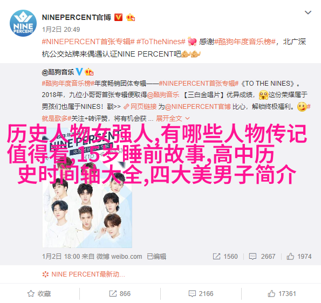The height and width of the screenshot is (303, 321).
Task: Open the #NINEPERCENT首张专辑# hashtag in main post
Action: tap(88, 42)
